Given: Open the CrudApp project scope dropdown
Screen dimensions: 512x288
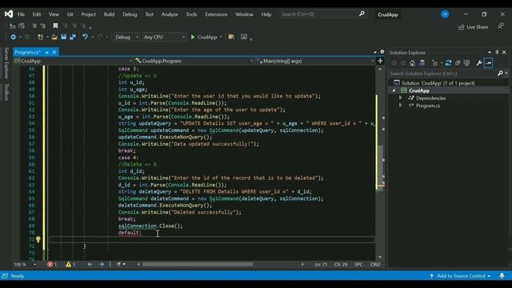Looking at the screenshot, I should point(73,61).
